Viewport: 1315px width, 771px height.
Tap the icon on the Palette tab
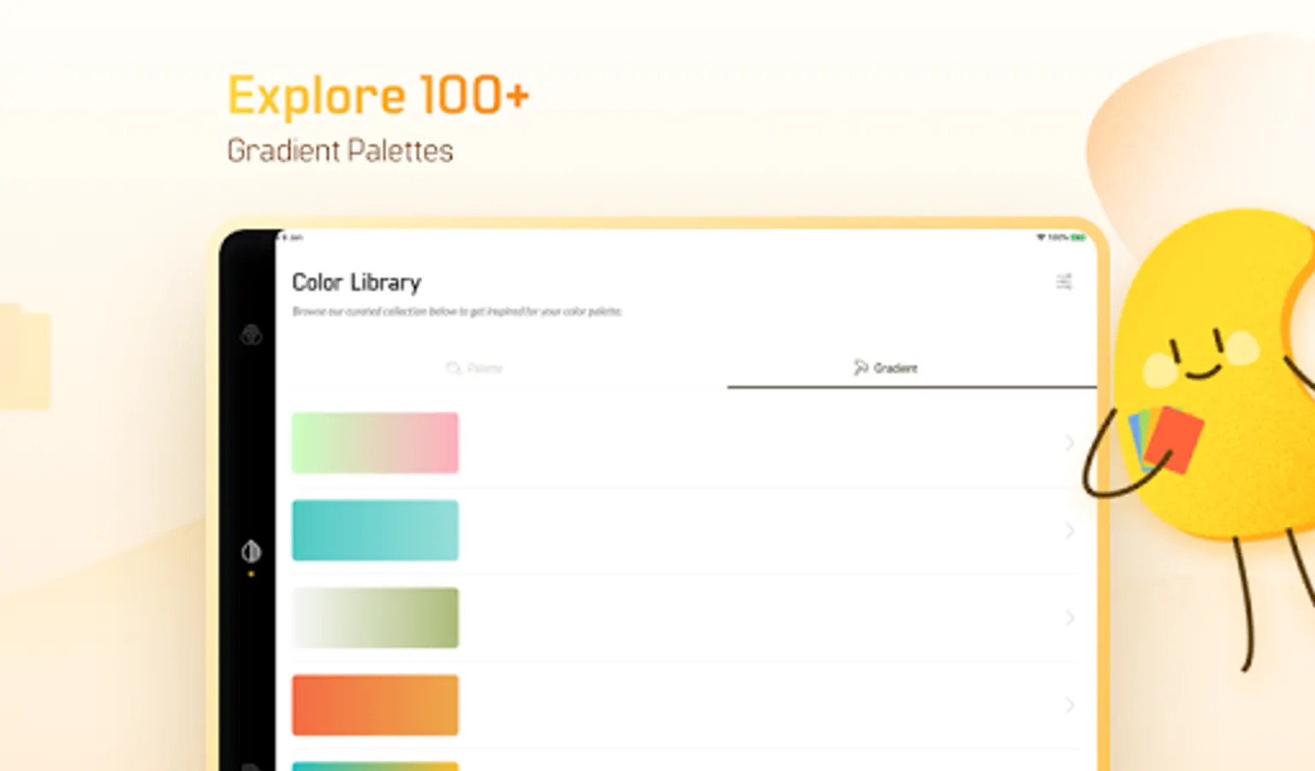(453, 368)
